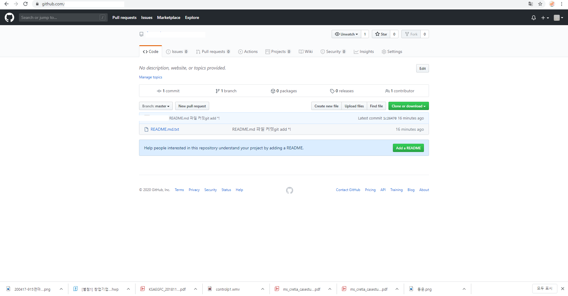Focus the Search or jump to field
Screen dimensions: 568x296
[63, 17]
